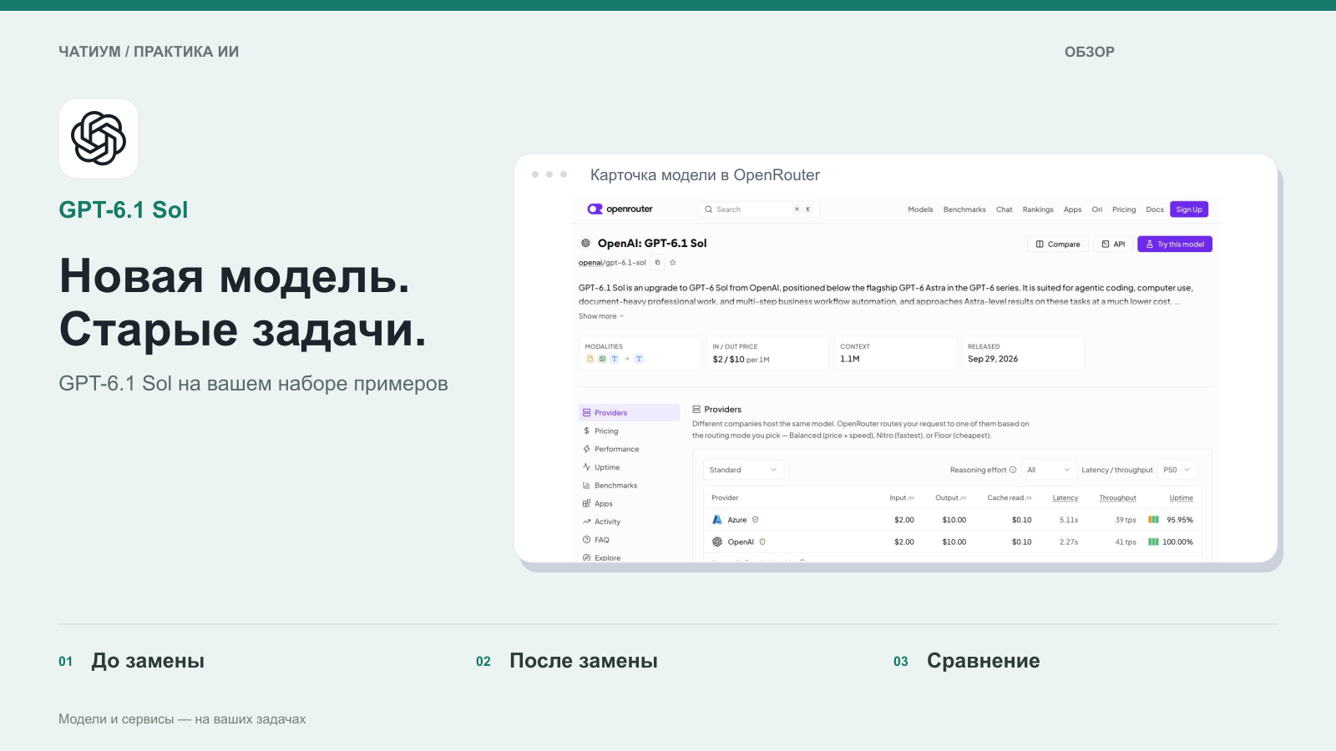Click the Search input field
This screenshot has width=1336, height=751.
(x=758, y=209)
